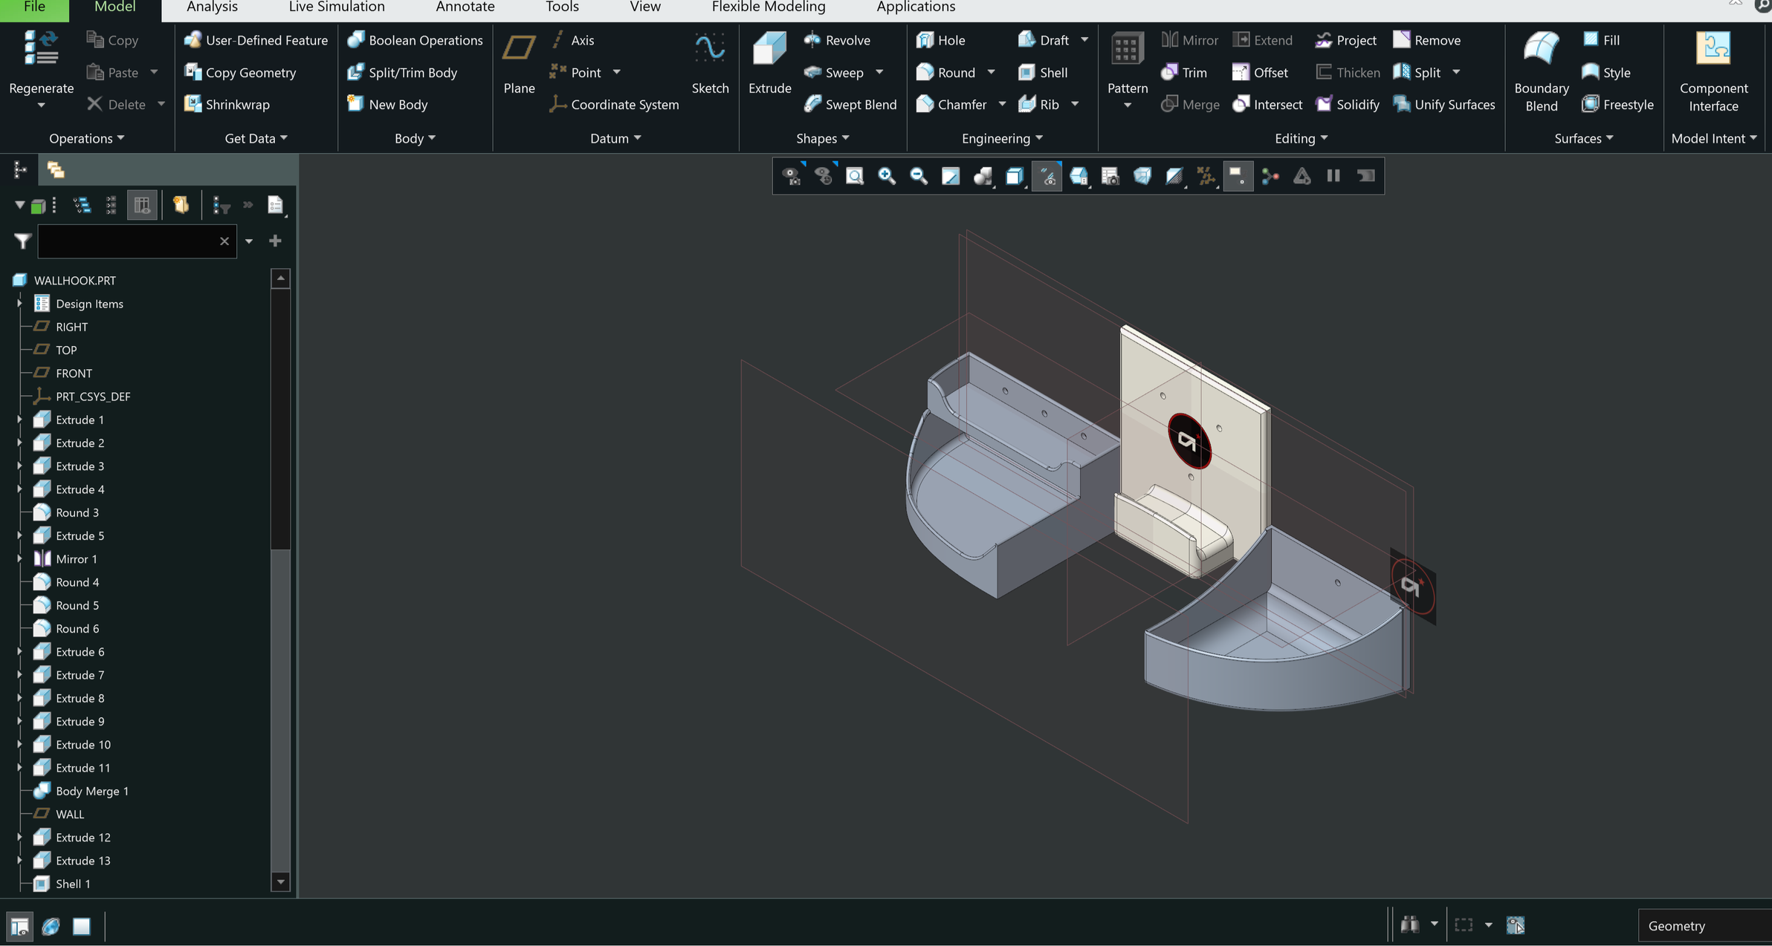Click inside the model tree search field

pyautogui.click(x=134, y=241)
